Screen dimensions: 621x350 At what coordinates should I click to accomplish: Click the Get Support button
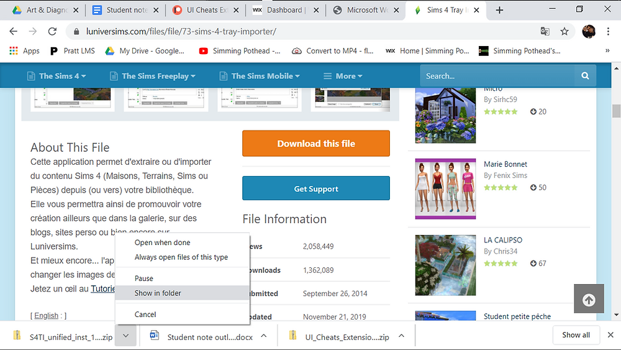[316, 188]
